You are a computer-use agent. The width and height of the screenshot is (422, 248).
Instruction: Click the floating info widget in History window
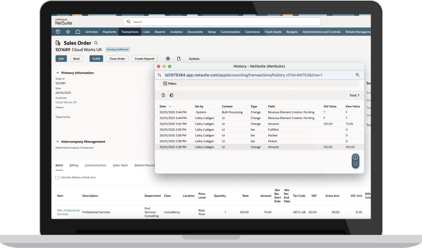[x=355, y=161]
